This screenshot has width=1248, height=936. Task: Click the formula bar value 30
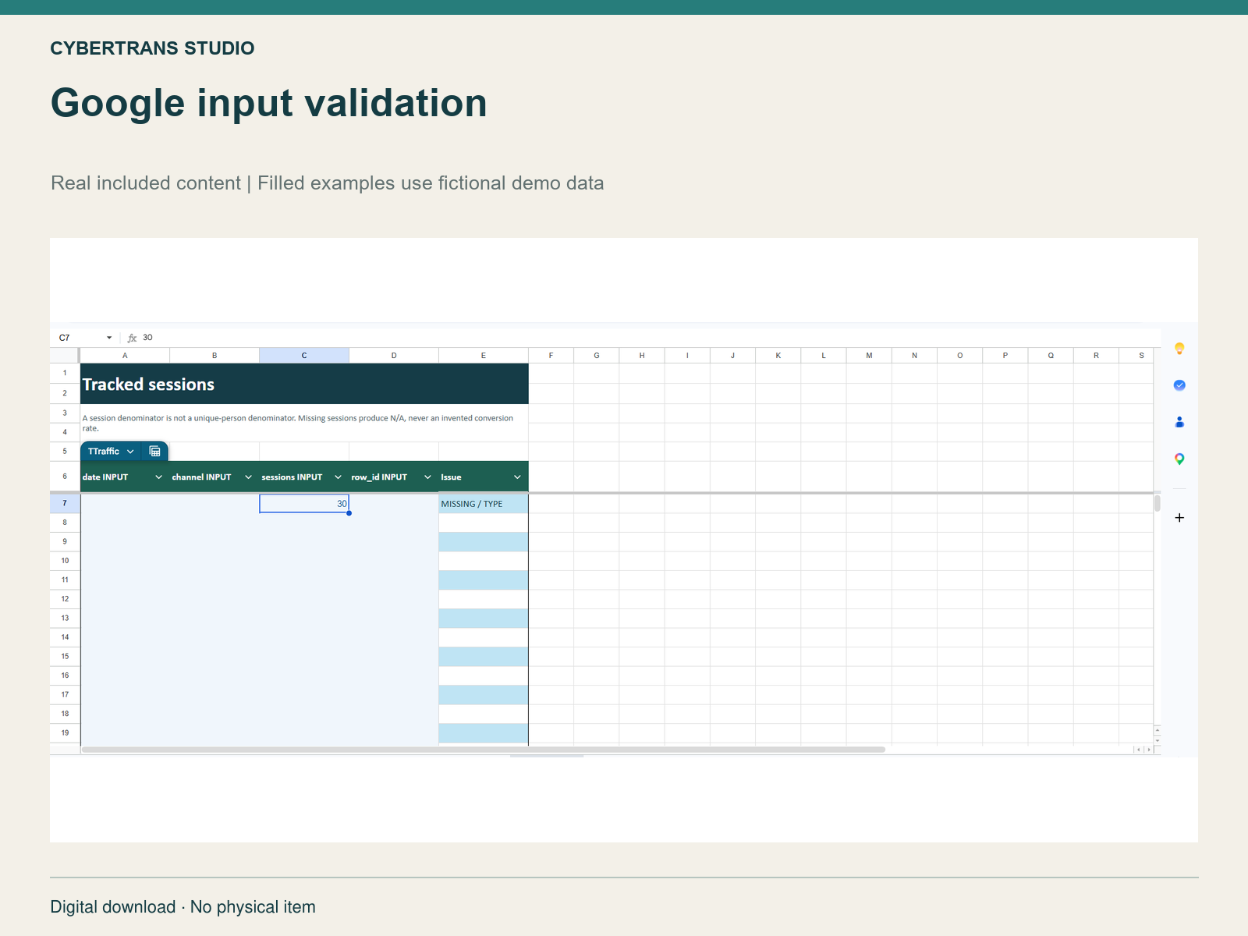coord(148,338)
